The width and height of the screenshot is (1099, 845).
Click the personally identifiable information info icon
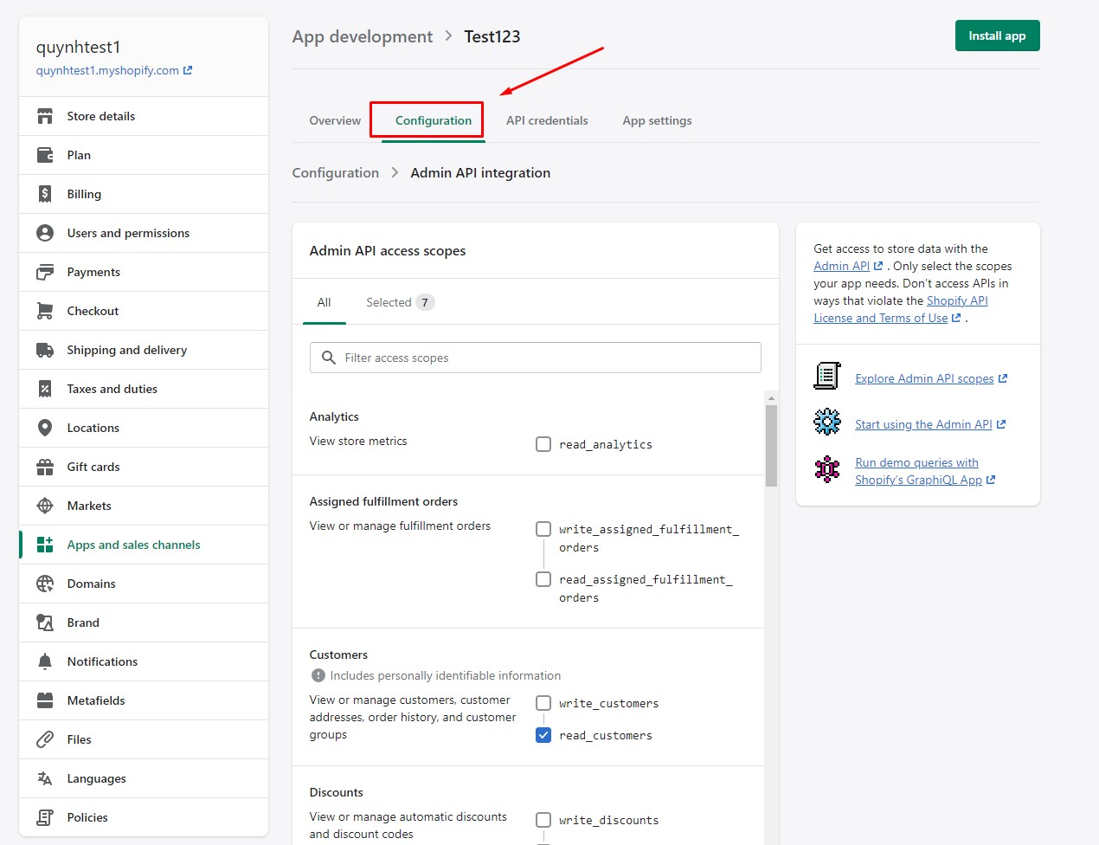(318, 675)
